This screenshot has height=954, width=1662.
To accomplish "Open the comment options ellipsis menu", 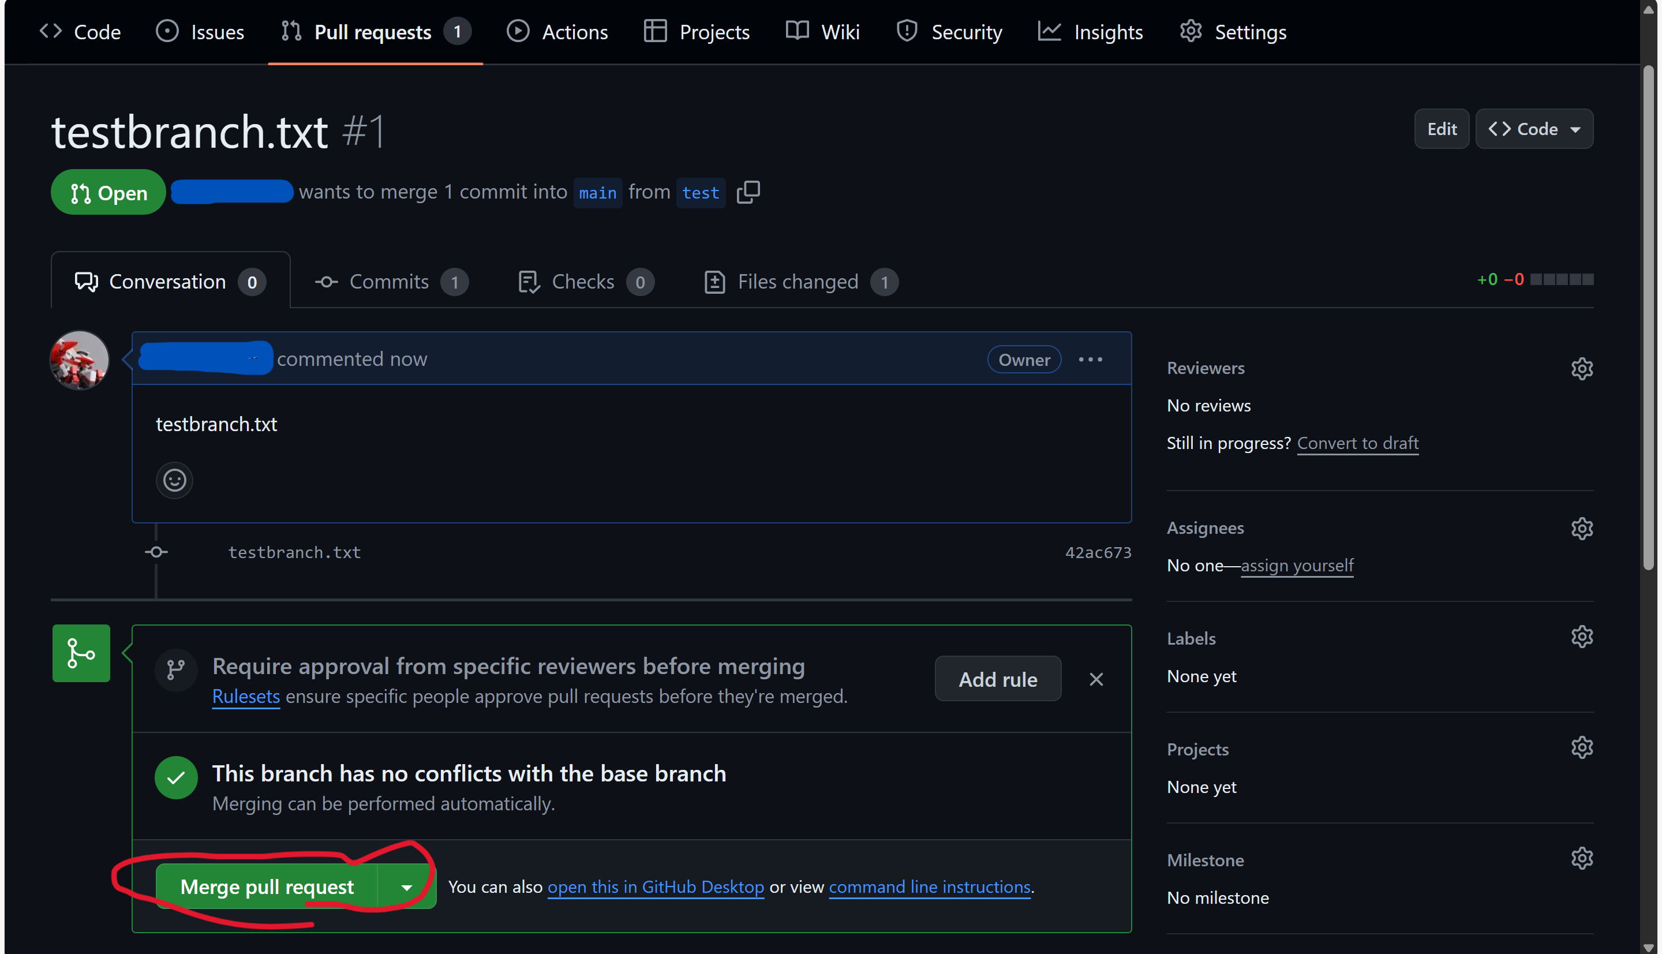I will click(1090, 359).
